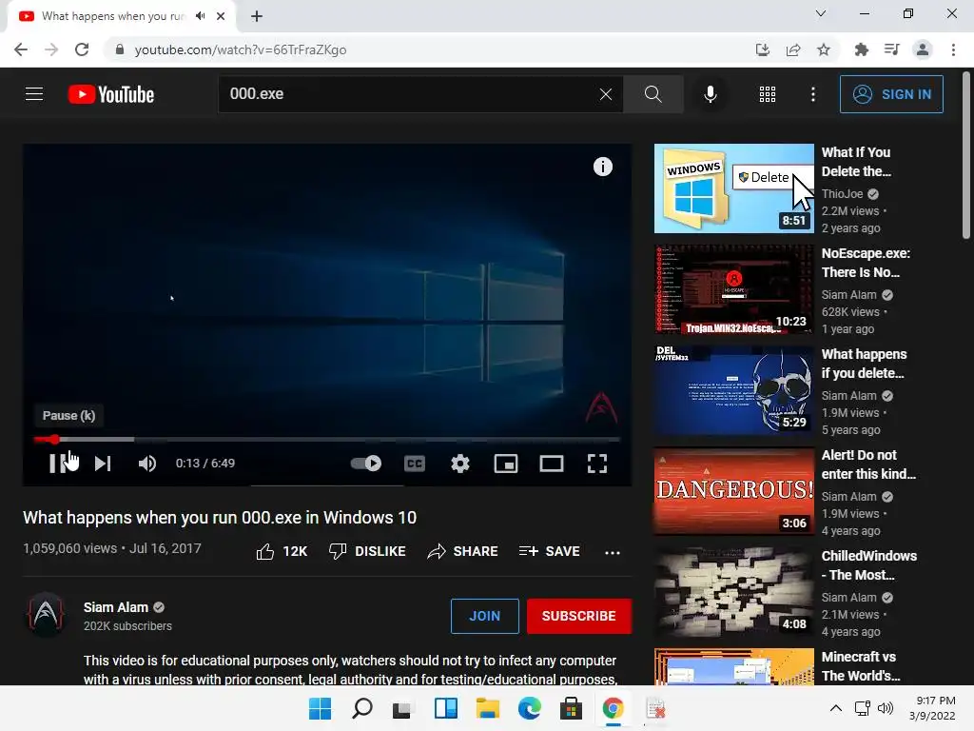Click the JOIN button
Viewport: 974px width, 731px height.
(x=484, y=616)
